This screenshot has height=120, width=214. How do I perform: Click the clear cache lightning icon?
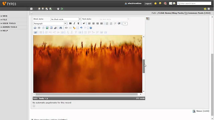coord(160,3)
